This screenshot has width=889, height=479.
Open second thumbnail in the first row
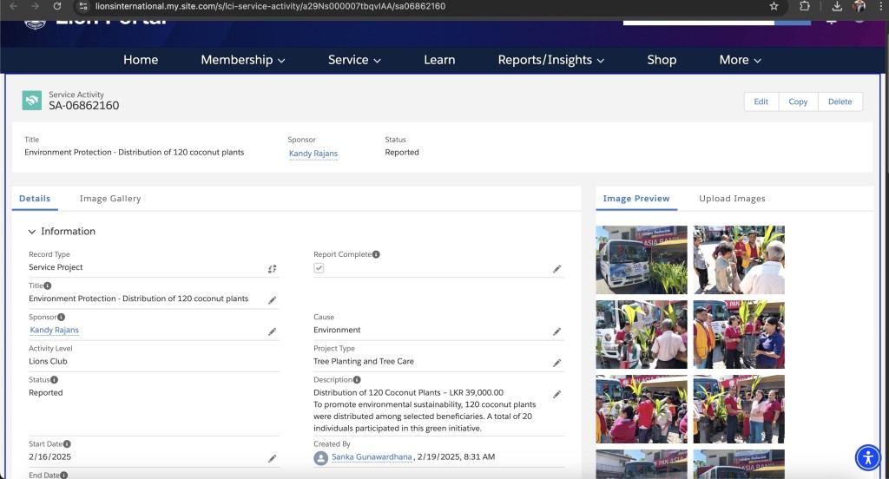click(x=739, y=259)
